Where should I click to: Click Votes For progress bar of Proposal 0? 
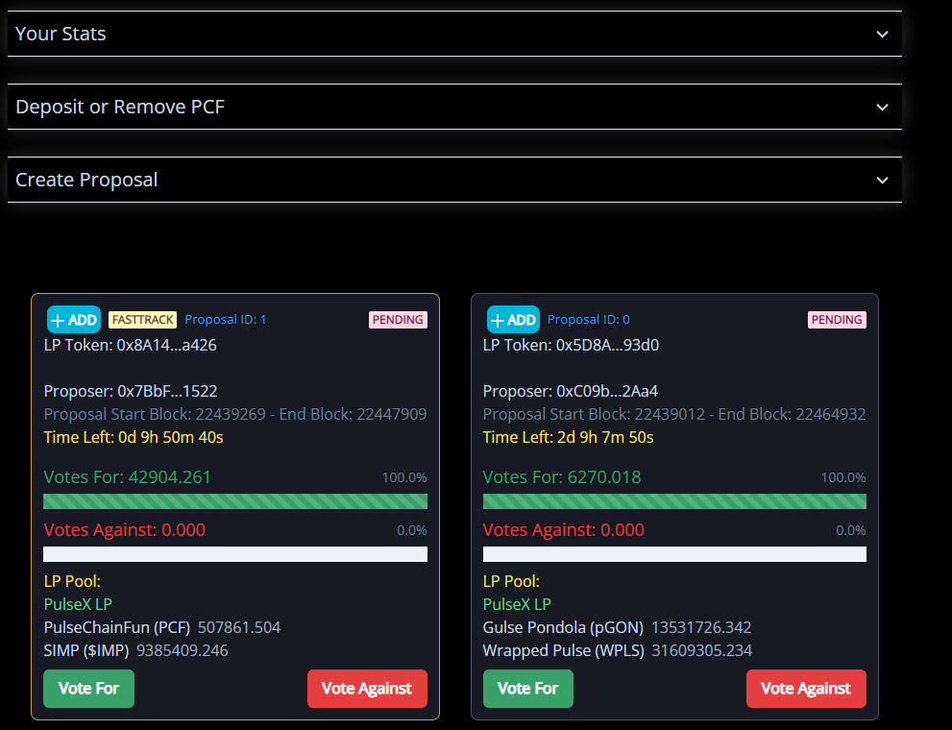[674, 501]
